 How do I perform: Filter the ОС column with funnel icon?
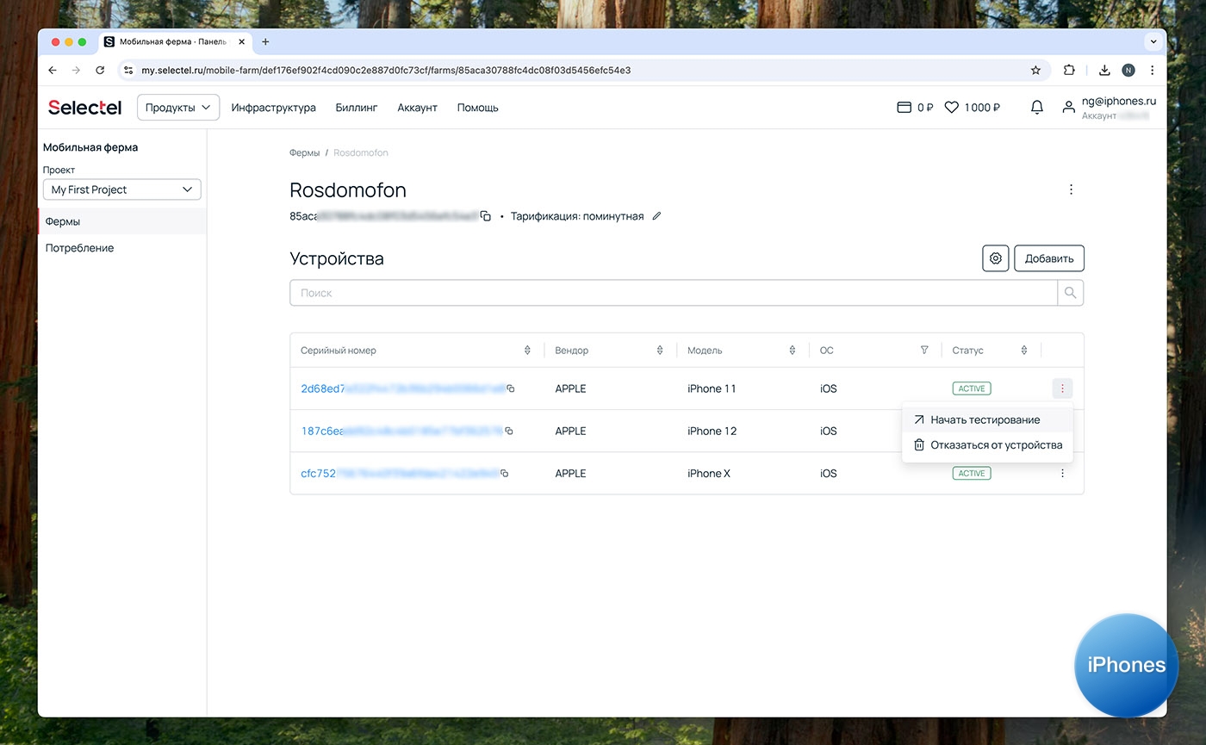point(924,351)
